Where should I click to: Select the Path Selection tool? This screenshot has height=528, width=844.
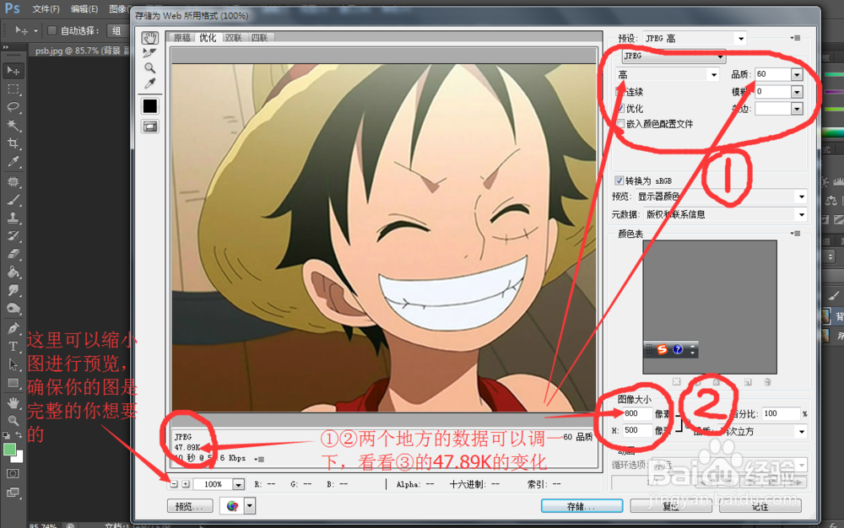click(13, 364)
